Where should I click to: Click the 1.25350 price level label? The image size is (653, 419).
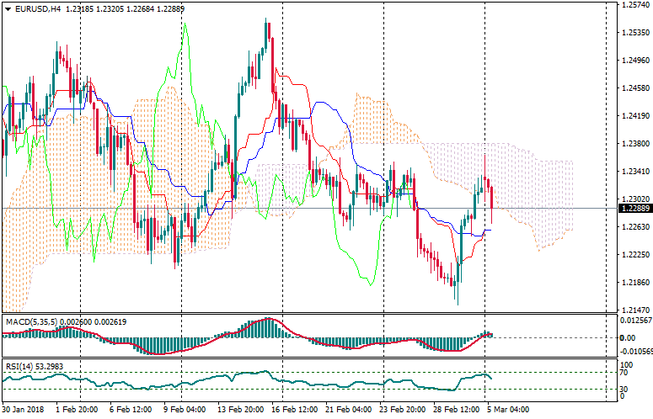click(x=634, y=33)
